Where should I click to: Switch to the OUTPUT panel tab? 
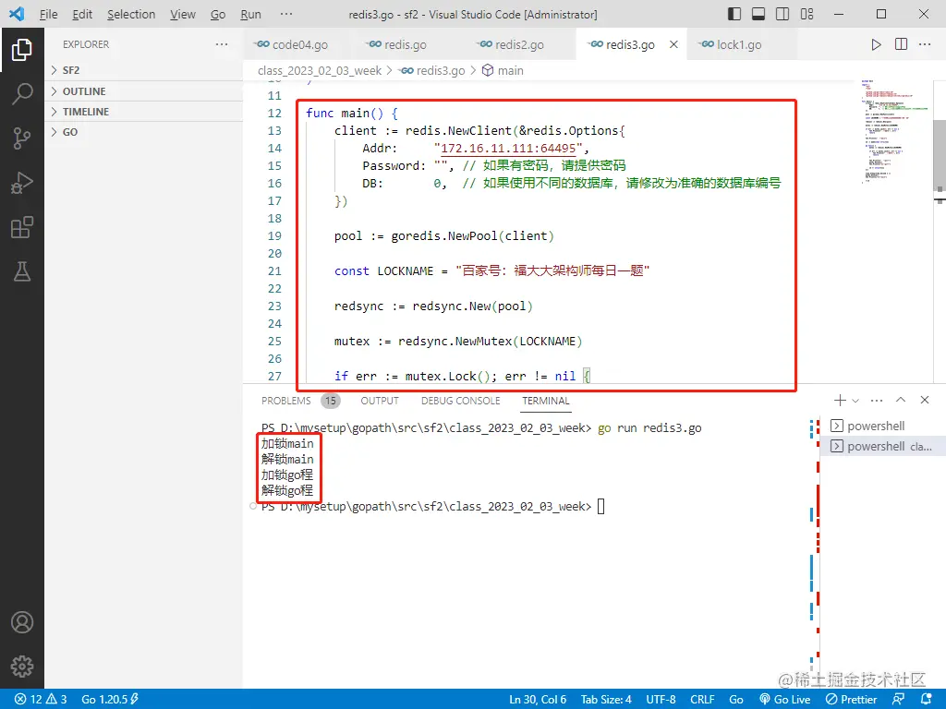point(380,401)
